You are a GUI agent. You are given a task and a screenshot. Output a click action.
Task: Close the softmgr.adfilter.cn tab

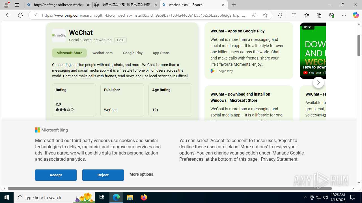point(88,5)
